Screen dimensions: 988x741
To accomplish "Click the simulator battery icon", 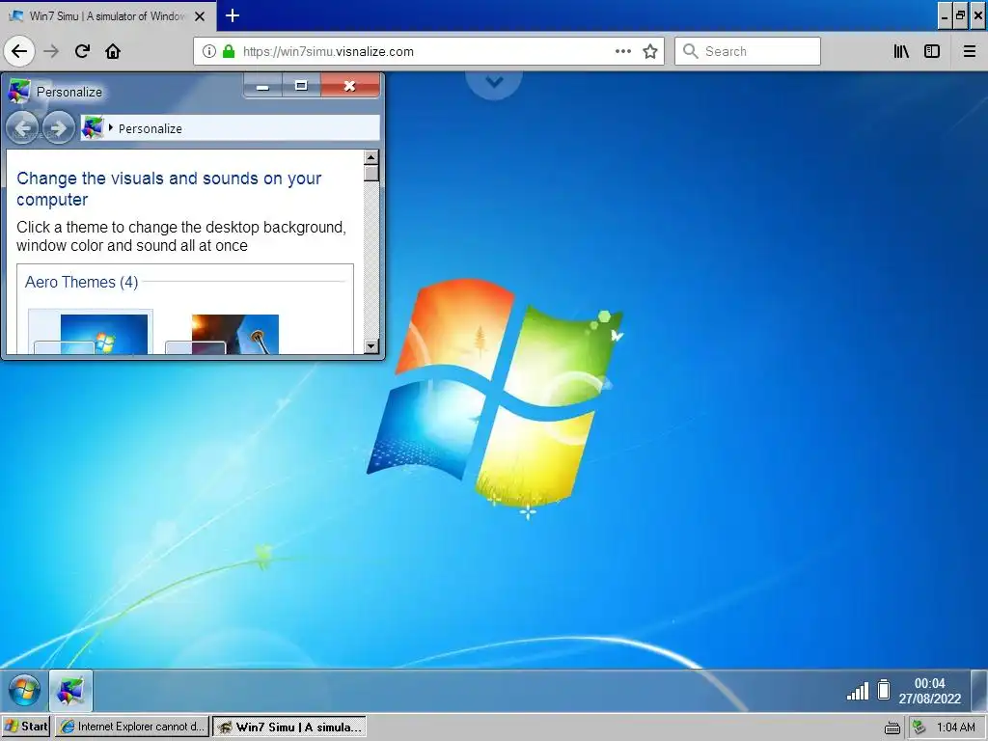I will 884,690.
